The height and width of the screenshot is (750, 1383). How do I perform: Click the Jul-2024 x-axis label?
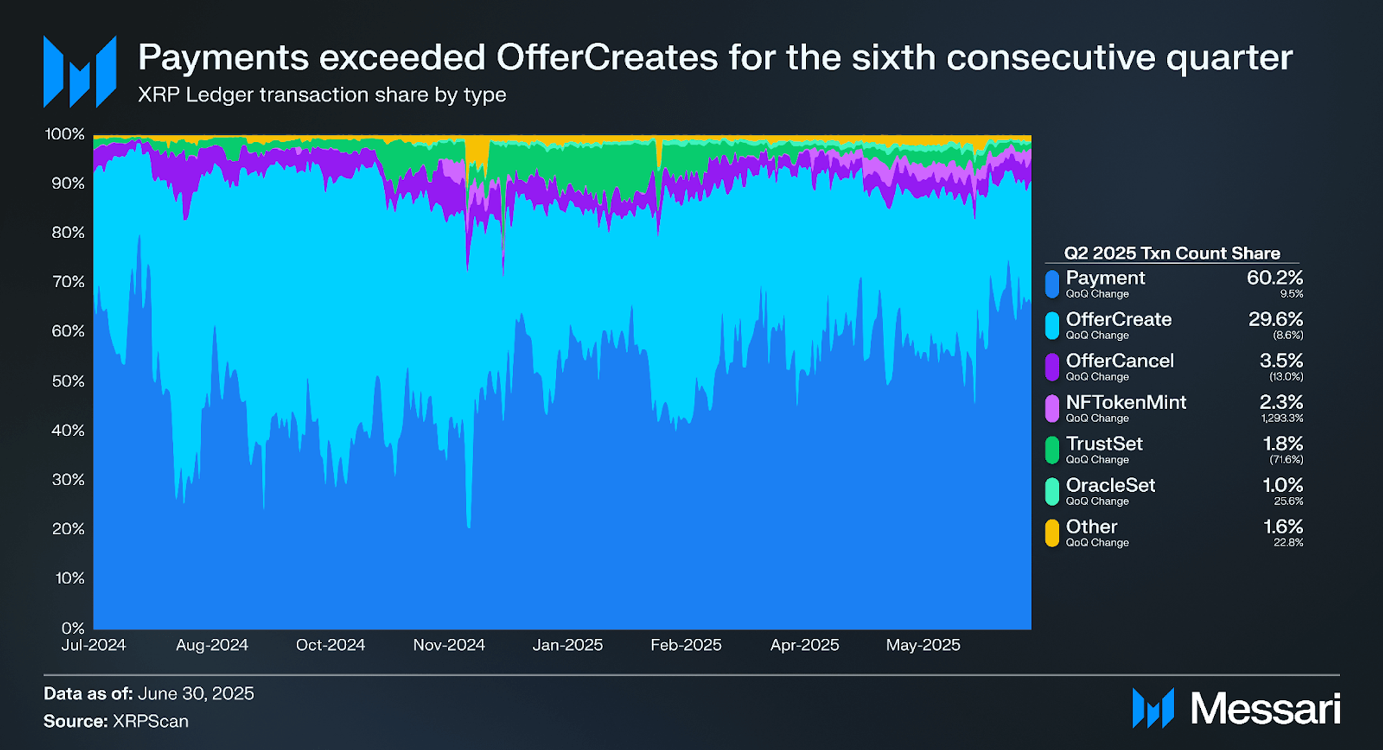coord(94,645)
